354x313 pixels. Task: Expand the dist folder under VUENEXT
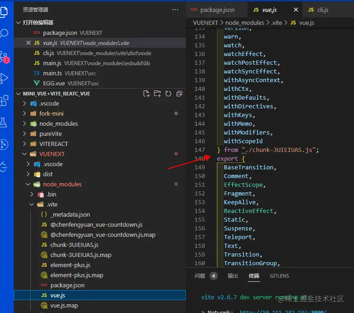pyautogui.click(x=100, y=174)
